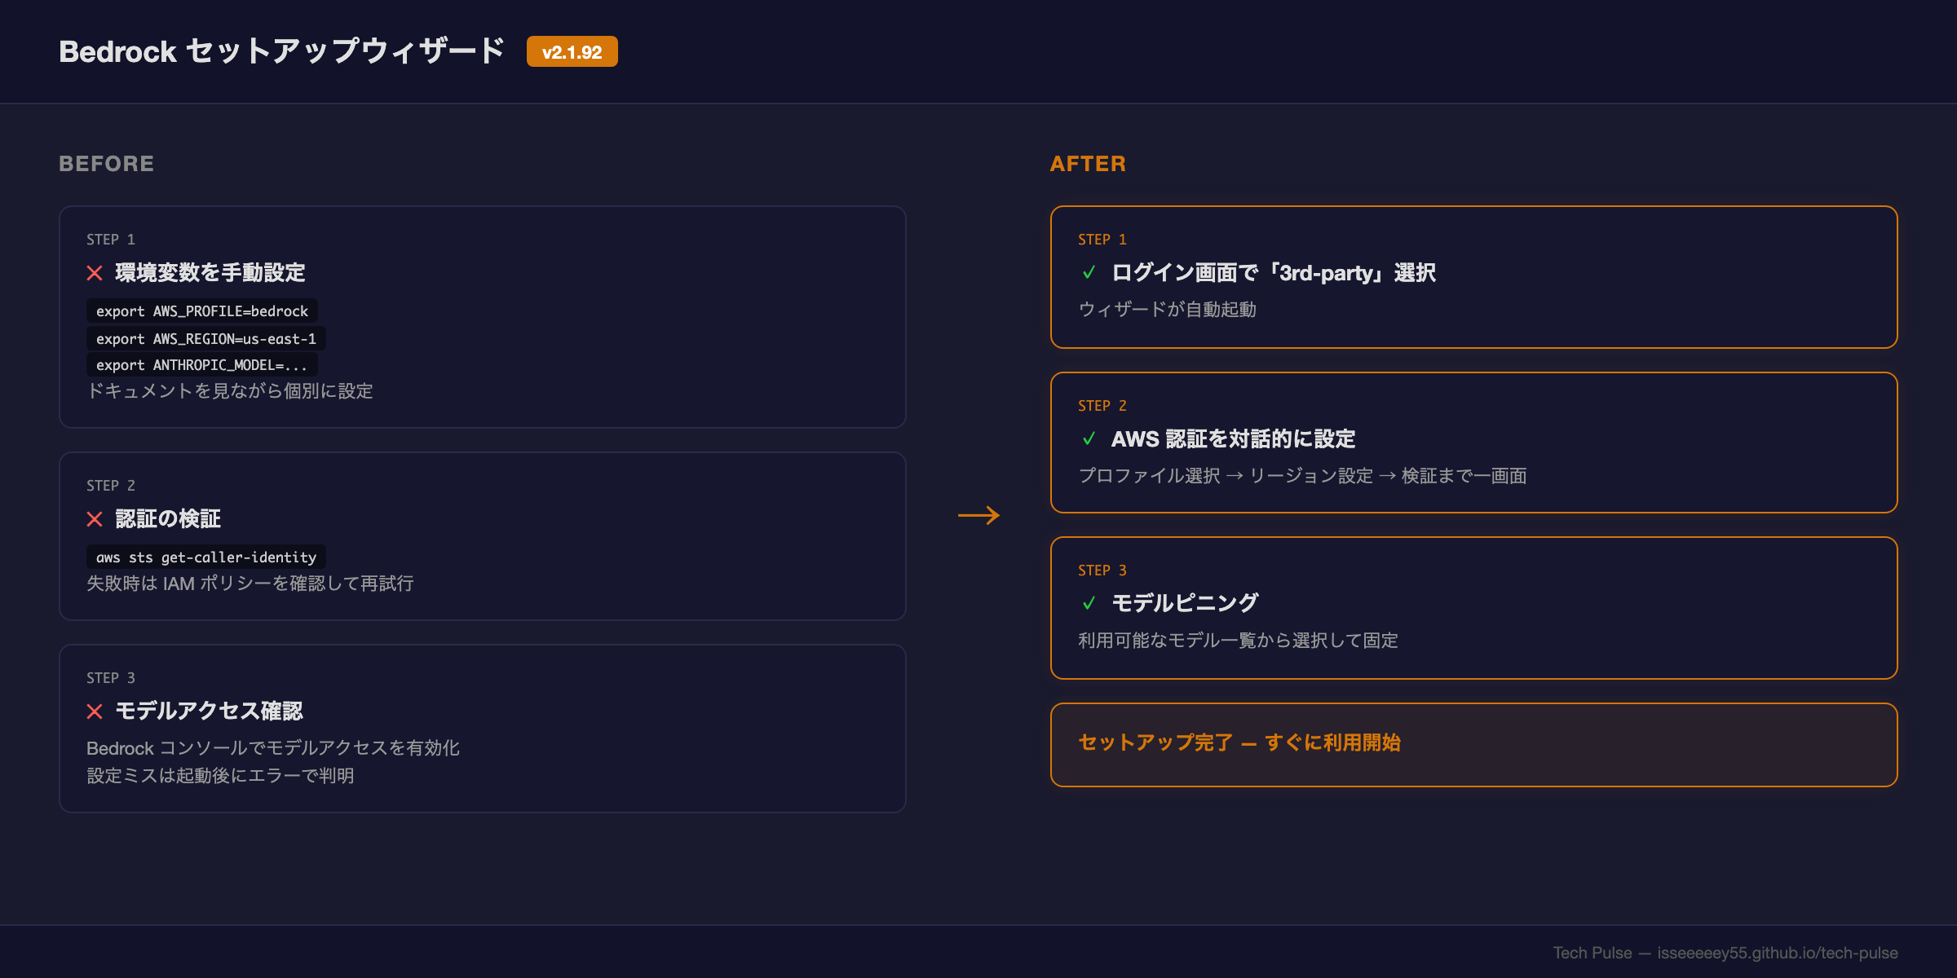Screen dimensions: 1957x978
Task: Select the export AWS_REGION=us-east-1 code snippet
Action: click(205, 339)
